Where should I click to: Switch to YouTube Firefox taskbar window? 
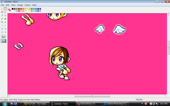point(36,104)
